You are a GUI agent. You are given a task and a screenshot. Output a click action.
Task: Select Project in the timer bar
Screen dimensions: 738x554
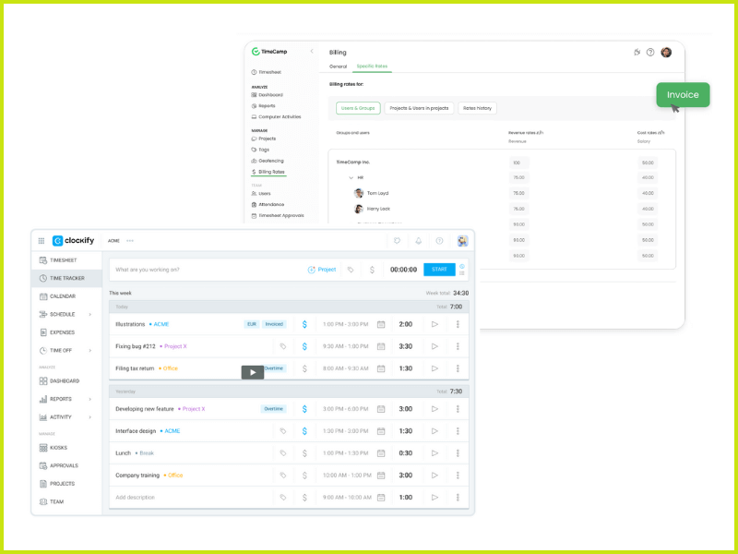tap(322, 270)
